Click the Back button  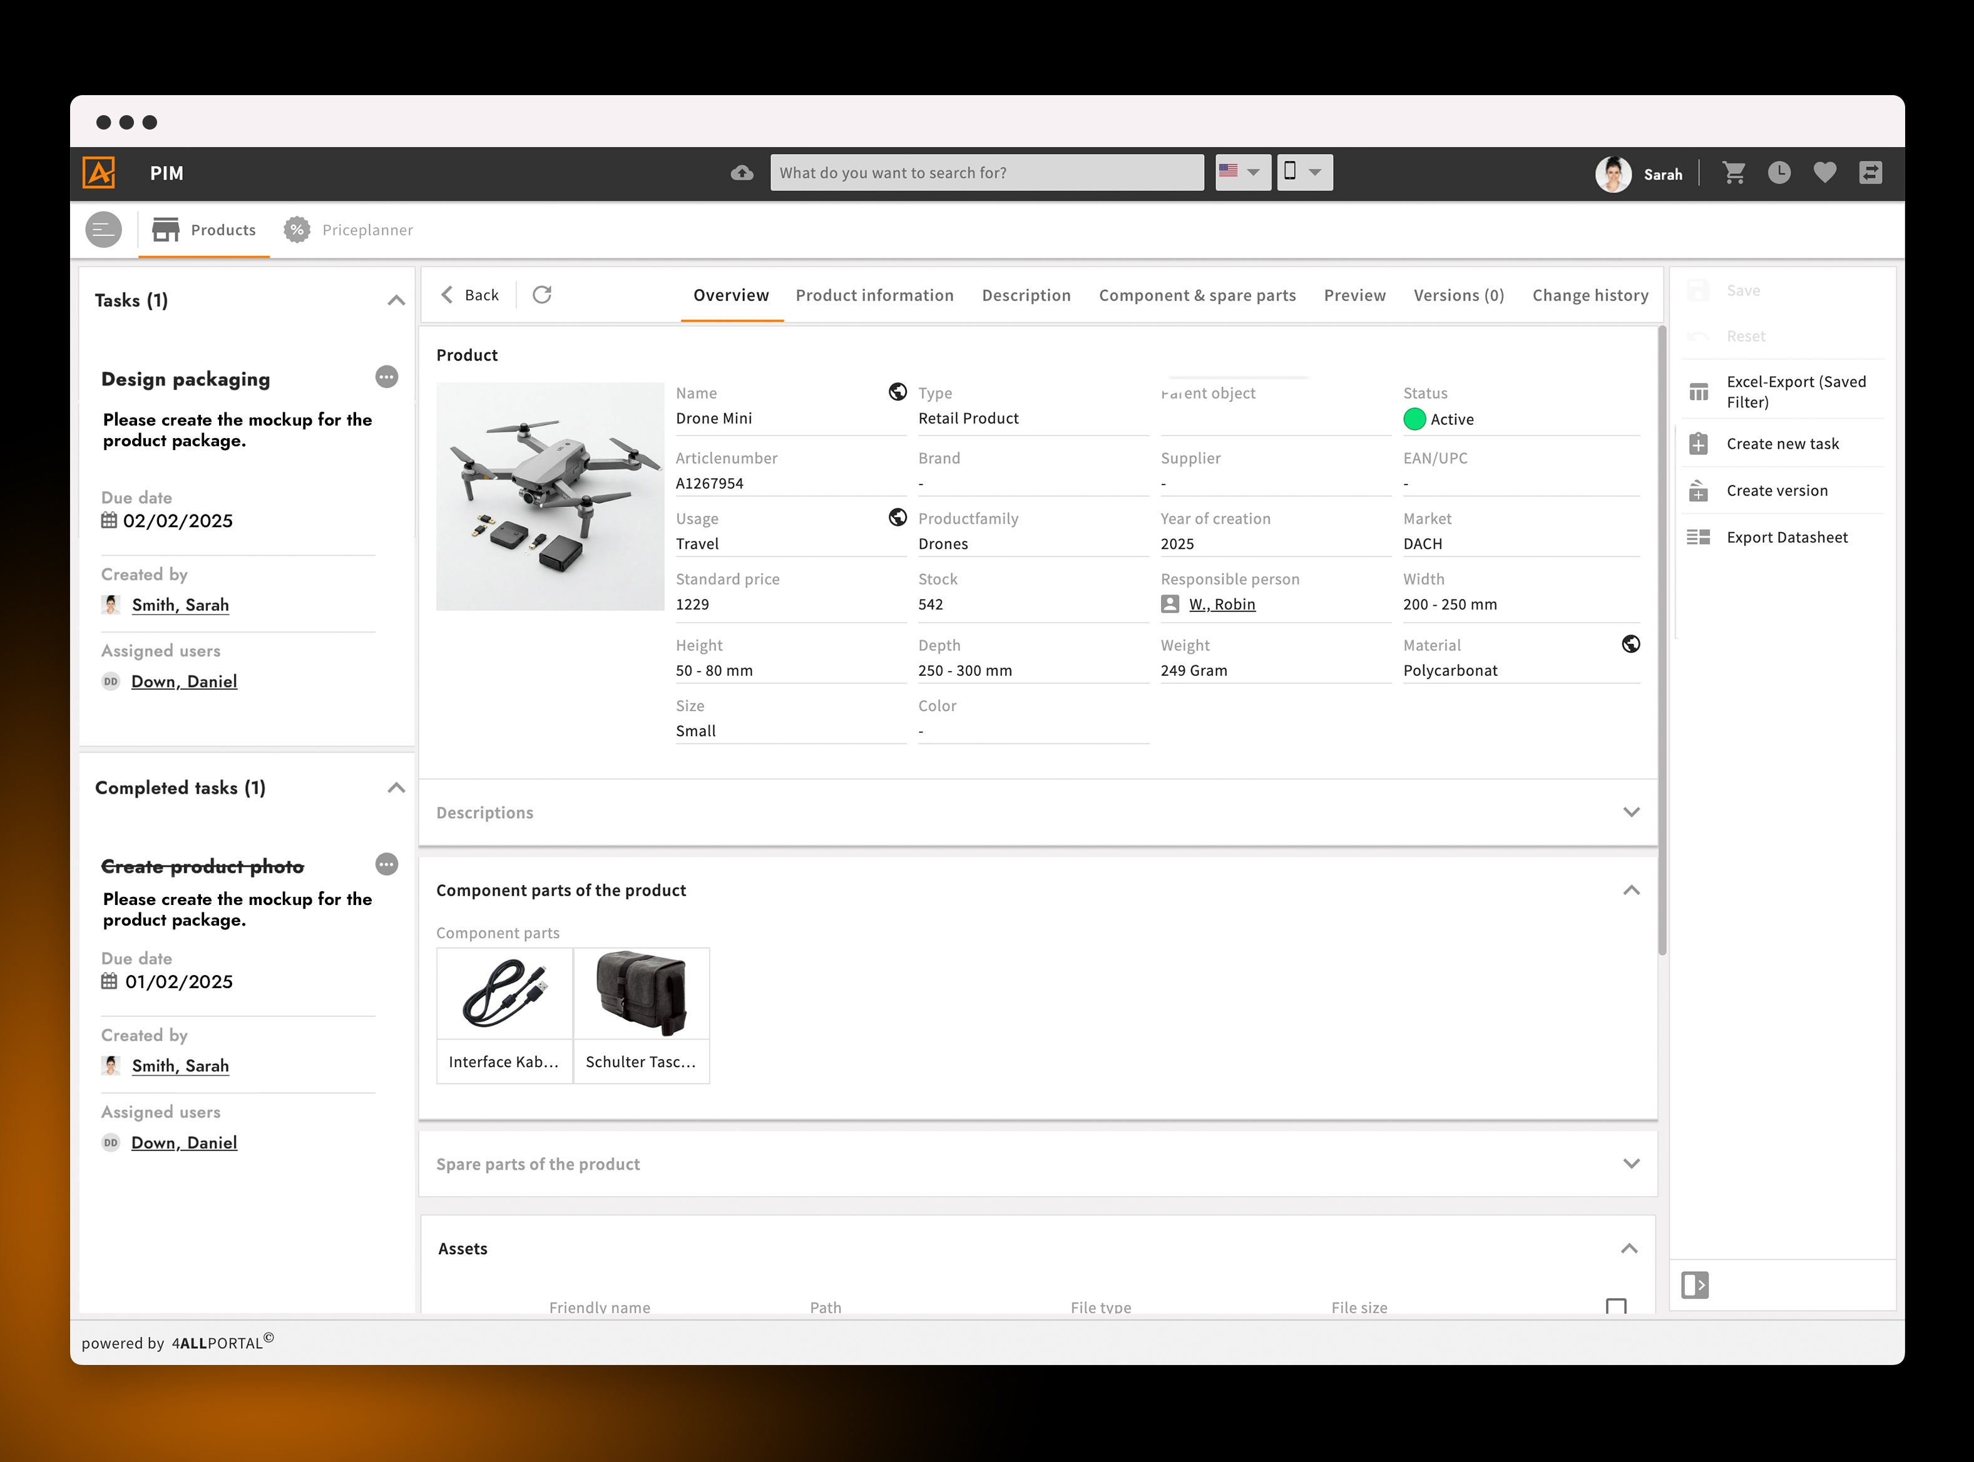470,295
